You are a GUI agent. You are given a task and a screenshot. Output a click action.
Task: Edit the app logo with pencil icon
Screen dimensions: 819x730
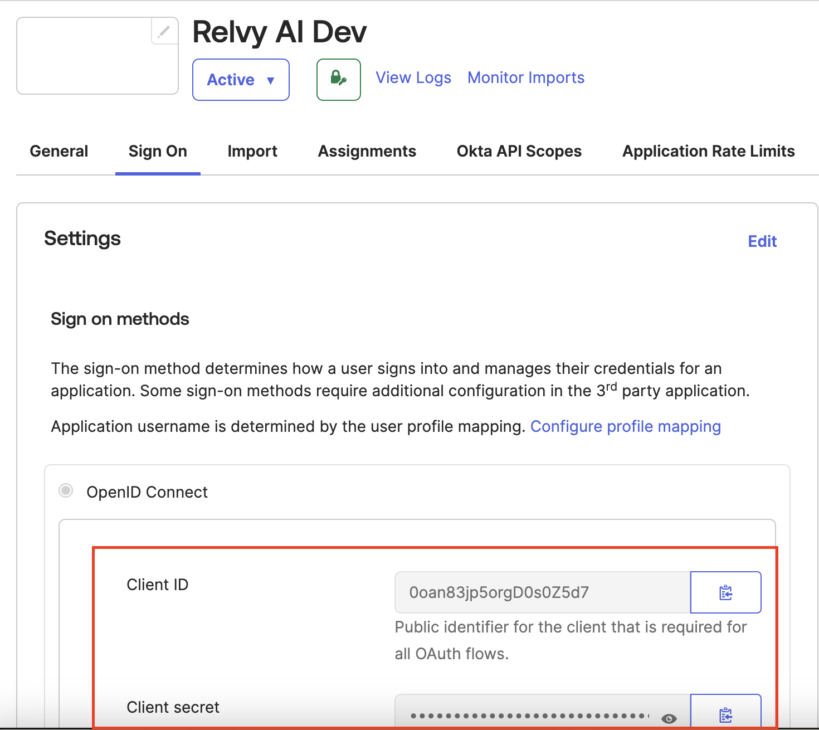(x=164, y=31)
